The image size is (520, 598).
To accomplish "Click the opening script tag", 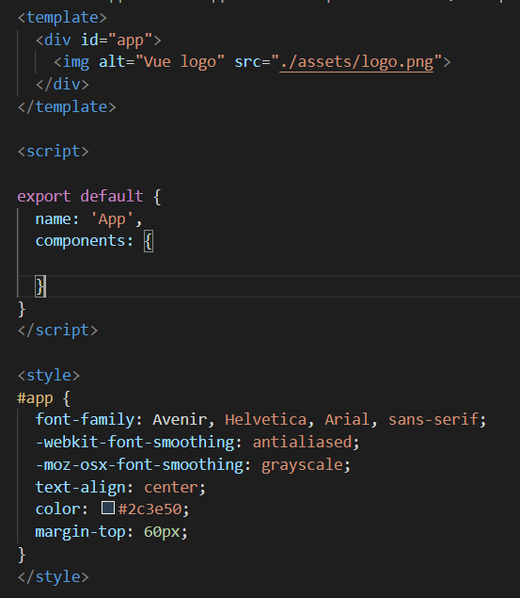I will pos(54,152).
